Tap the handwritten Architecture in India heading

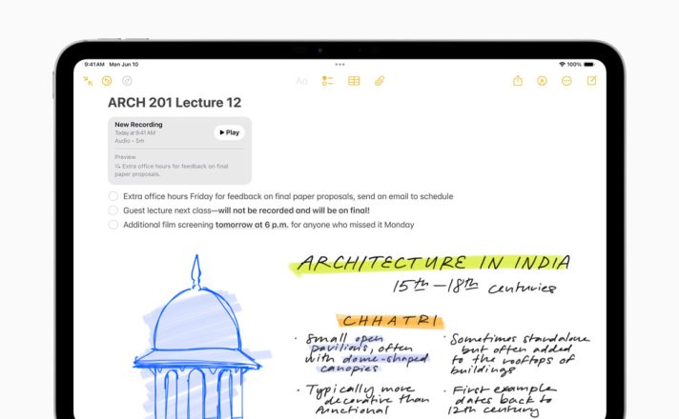coord(432,263)
